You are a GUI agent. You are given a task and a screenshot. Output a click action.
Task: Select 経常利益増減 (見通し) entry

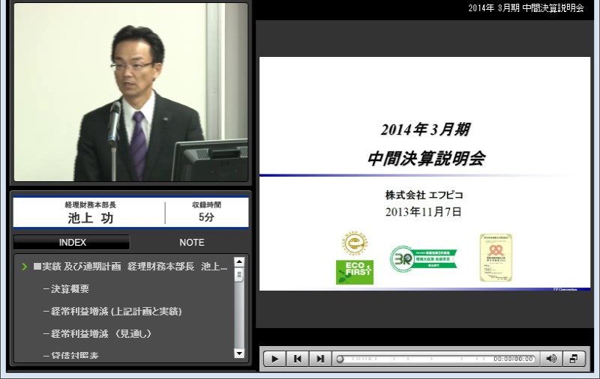97,333
